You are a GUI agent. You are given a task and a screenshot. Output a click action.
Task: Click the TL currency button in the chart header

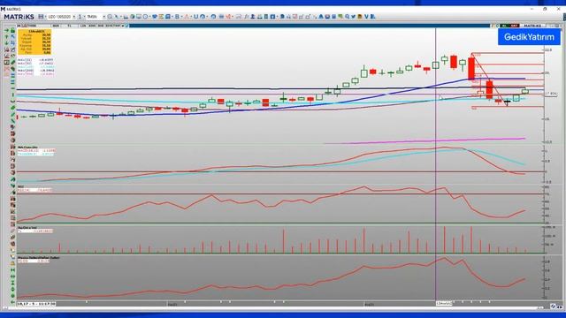pyautogui.click(x=69, y=26)
